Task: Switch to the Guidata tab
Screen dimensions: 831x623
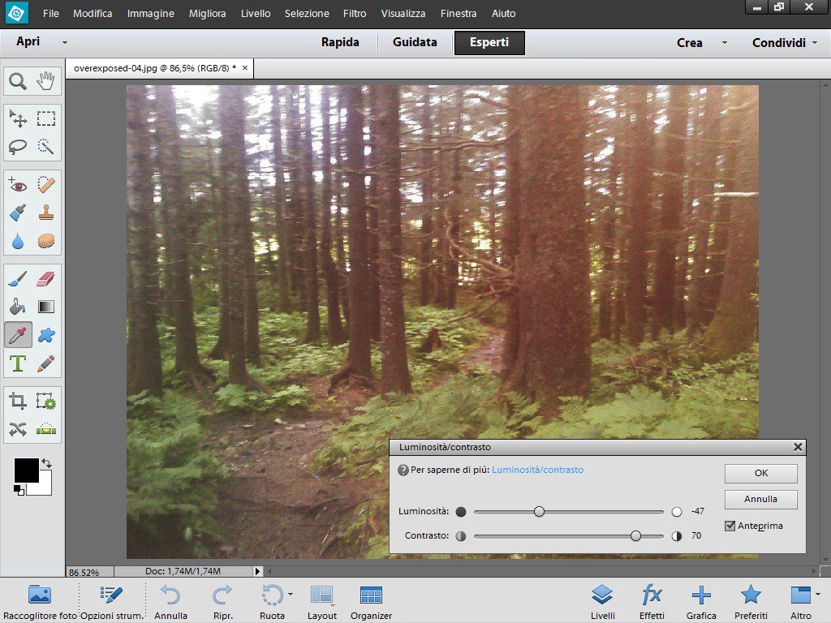Action: pyautogui.click(x=415, y=43)
